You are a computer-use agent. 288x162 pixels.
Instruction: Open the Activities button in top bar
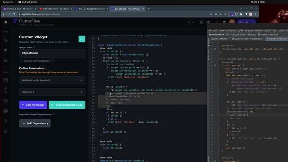tap(8, 2)
